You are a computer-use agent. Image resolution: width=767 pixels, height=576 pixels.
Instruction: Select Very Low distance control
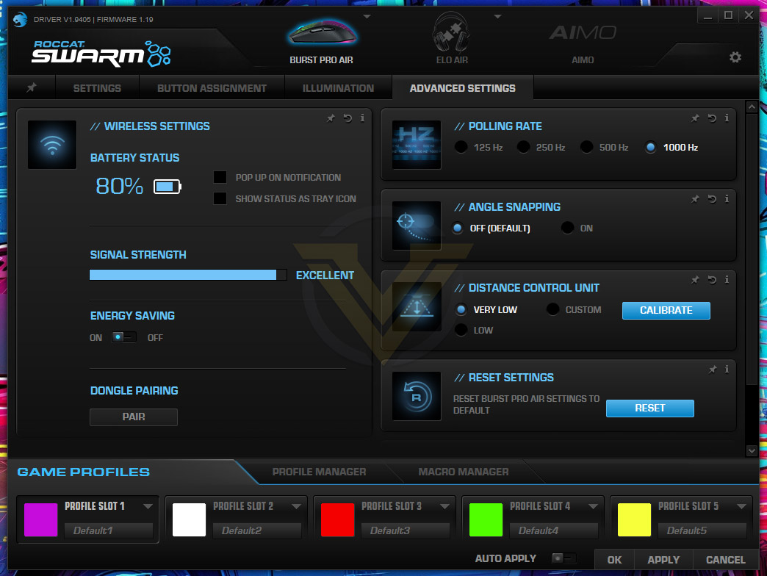(x=461, y=309)
